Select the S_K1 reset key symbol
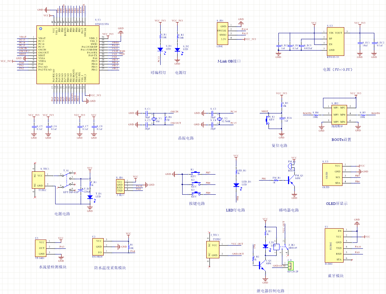The height and width of the screenshot is (294, 386). [x=267, y=120]
